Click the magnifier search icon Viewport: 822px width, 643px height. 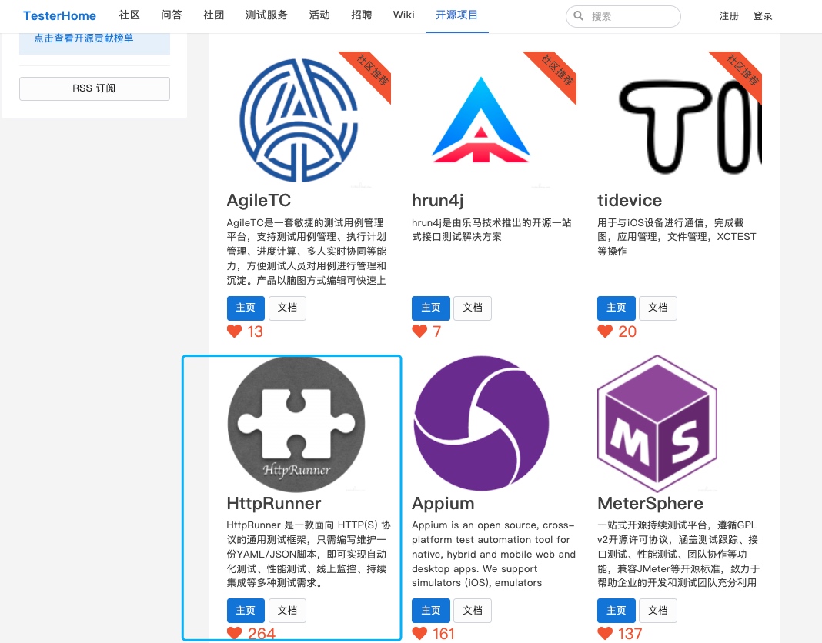[x=578, y=15]
